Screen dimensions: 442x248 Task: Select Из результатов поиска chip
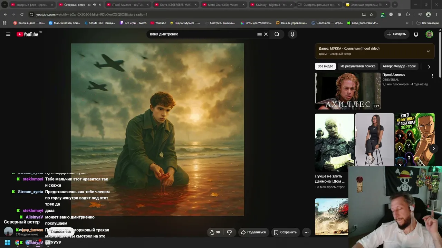(358, 66)
